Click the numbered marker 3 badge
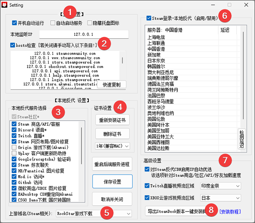The width and height of the screenshot is (255, 223). click(x=58, y=112)
